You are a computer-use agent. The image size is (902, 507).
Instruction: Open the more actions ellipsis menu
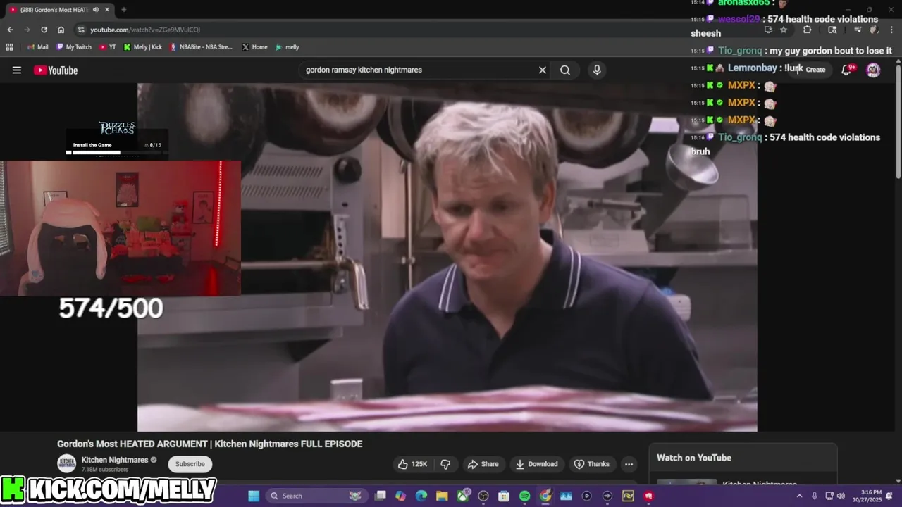pos(629,464)
